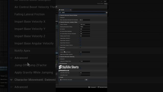Click the Revision Control icon in status bar
This screenshot has width=163, height=92.
(99, 87)
